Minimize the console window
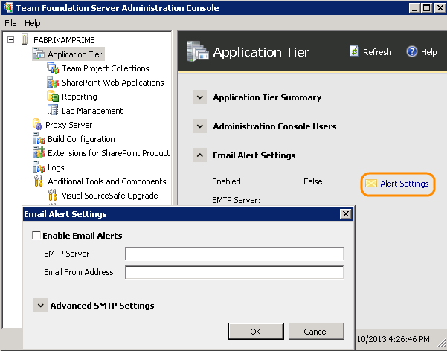The height and width of the screenshot is (351, 447). click(x=414, y=8)
